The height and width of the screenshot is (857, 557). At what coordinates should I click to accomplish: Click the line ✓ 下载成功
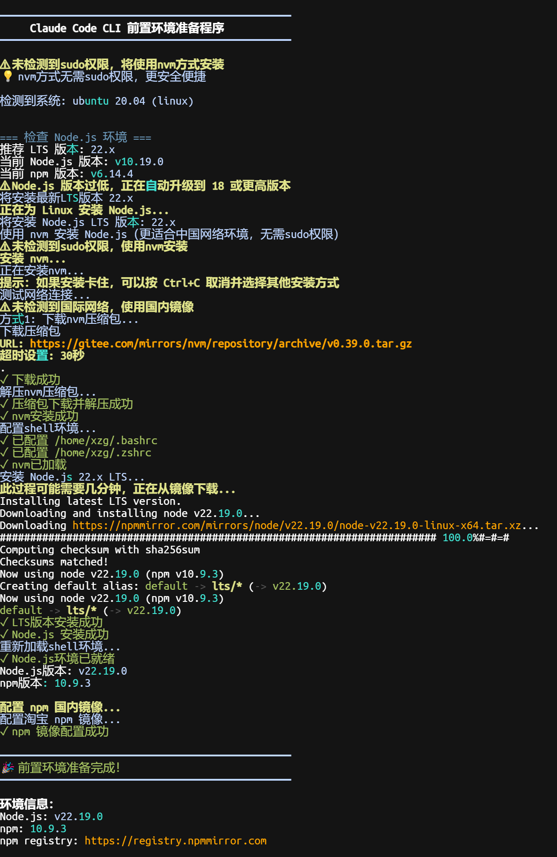point(30,380)
